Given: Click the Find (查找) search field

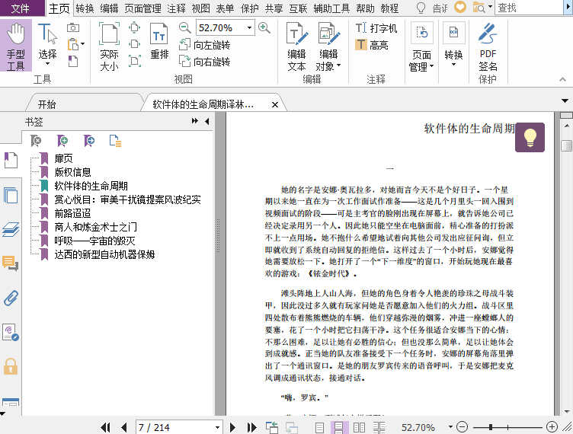Looking at the screenshot, I should pos(529,8).
